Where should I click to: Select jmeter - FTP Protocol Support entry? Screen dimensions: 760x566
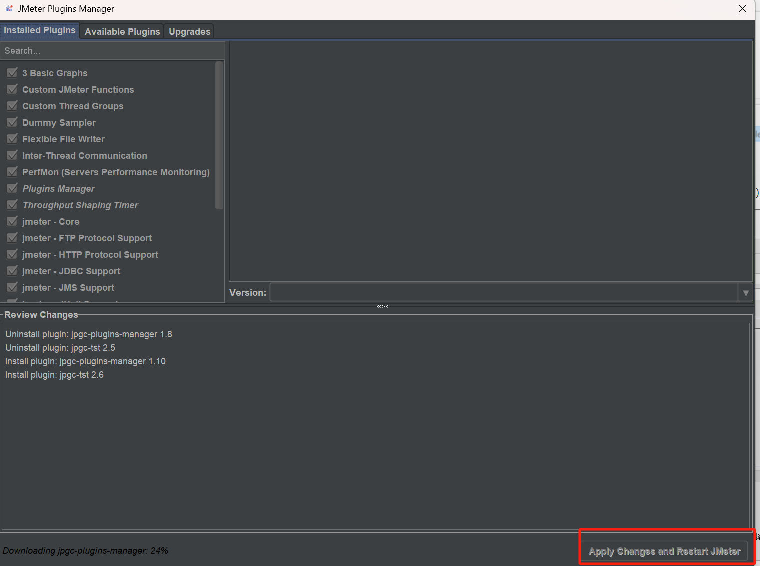87,238
